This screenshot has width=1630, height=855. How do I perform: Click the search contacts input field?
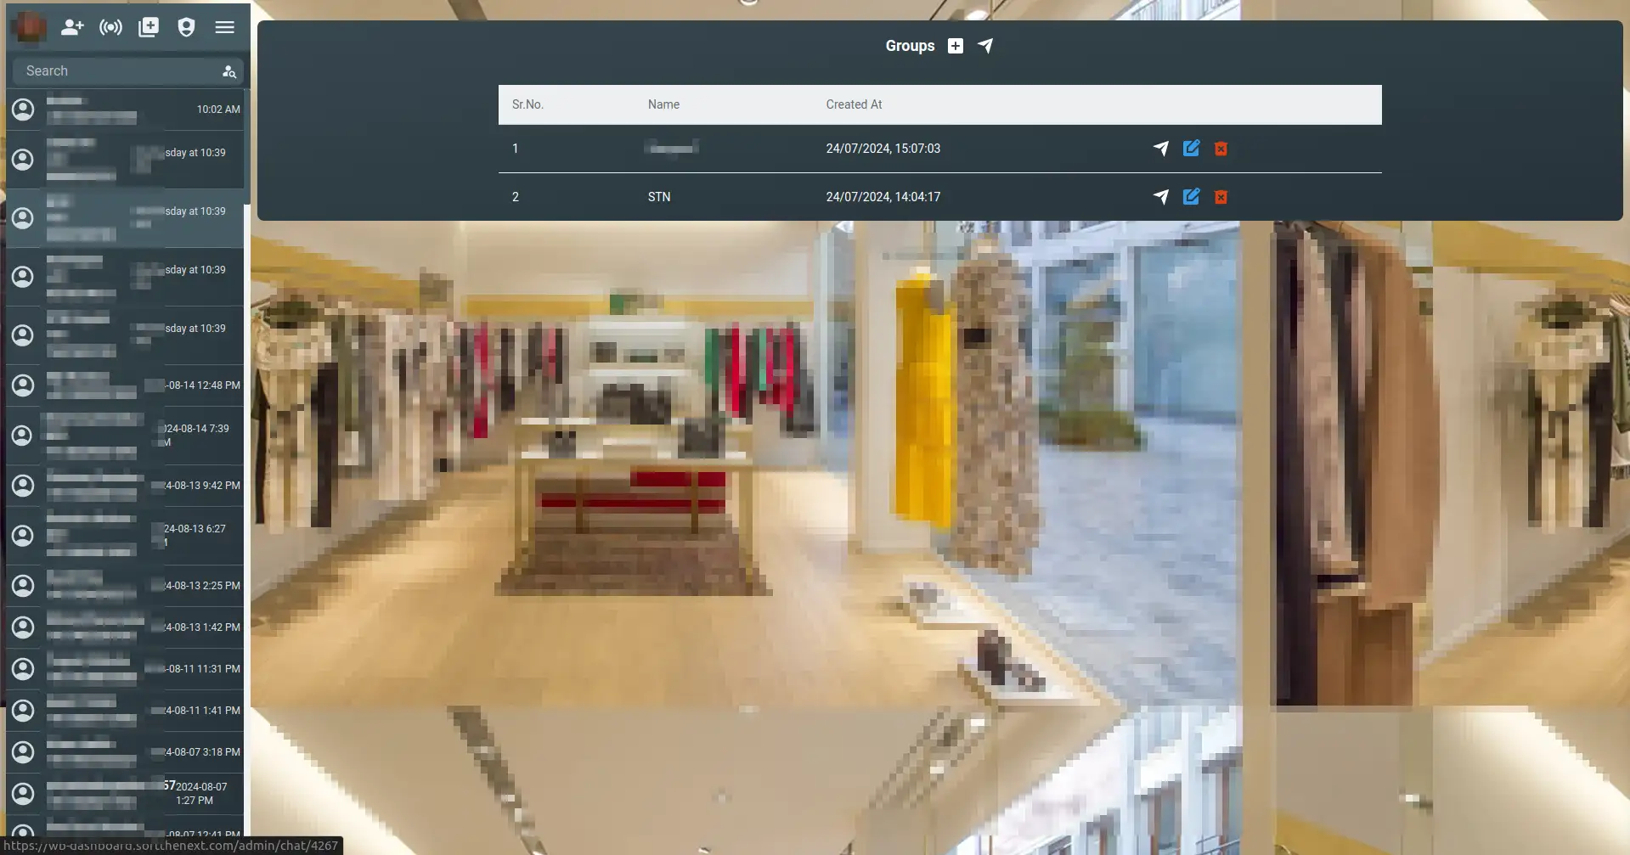[x=119, y=71]
